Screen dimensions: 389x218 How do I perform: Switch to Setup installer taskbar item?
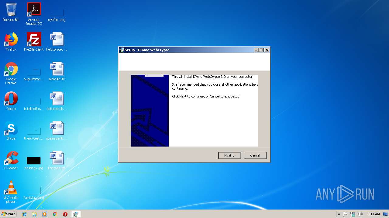click(75, 214)
